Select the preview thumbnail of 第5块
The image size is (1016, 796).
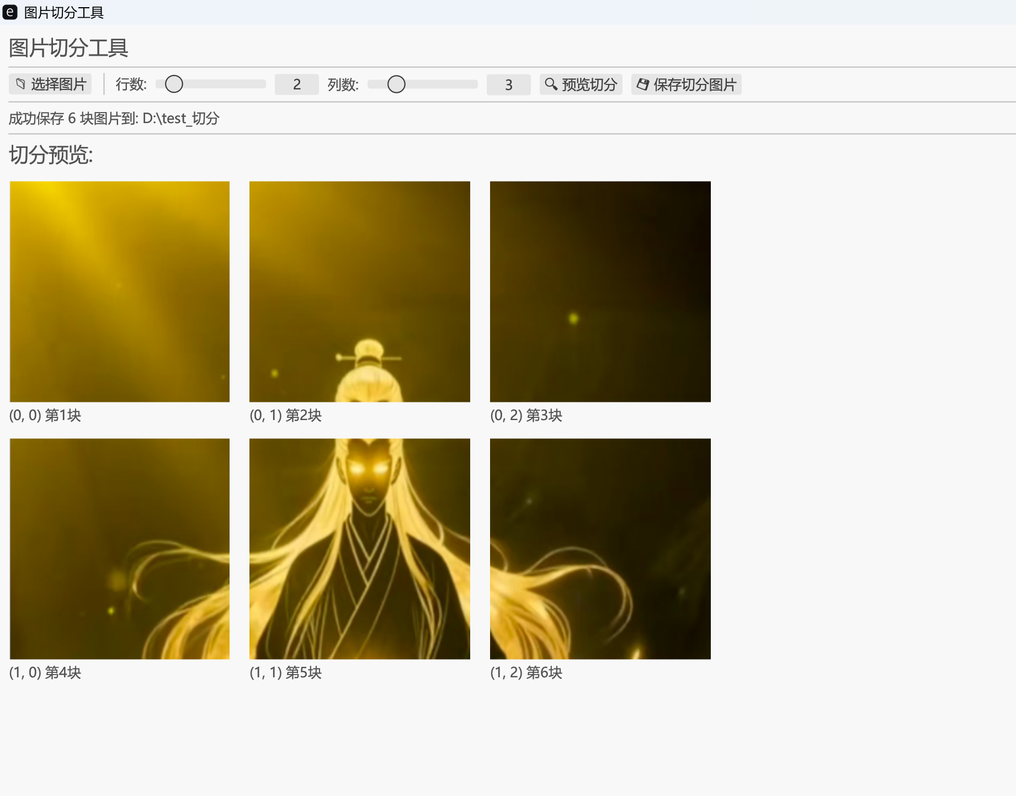[x=360, y=549]
